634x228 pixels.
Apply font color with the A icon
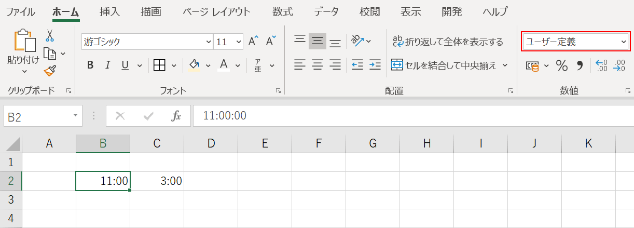click(x=224, y=65)
